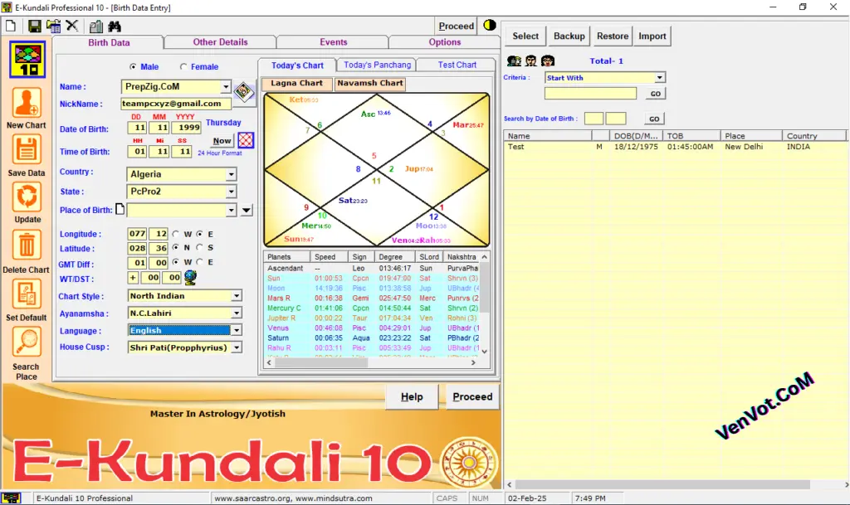850x505 pixels.
Task: Switch to the Options tab
Action: tap(445, 42)
